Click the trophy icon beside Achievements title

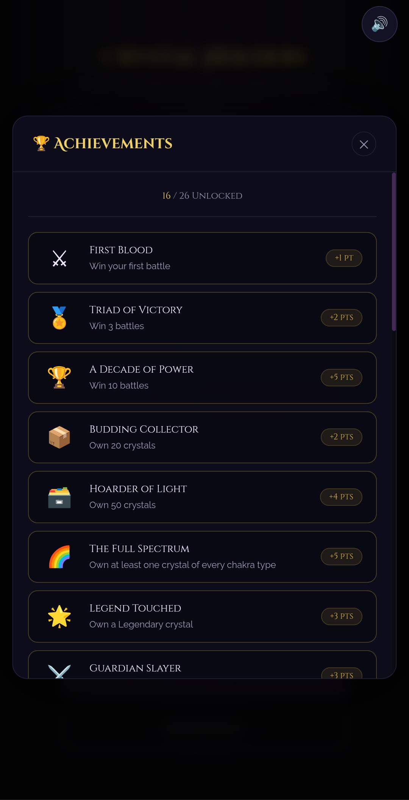(x=41, y=143)
